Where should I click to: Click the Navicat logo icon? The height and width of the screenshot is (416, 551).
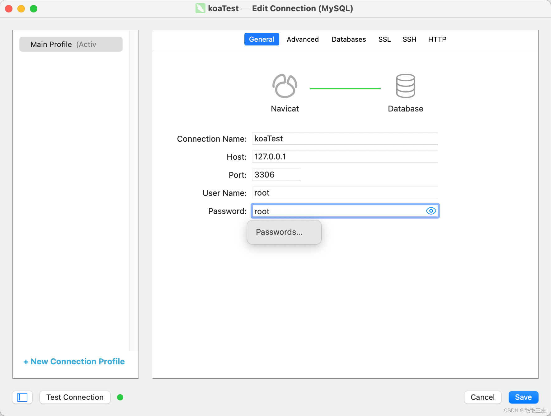(x=285, y=86)
